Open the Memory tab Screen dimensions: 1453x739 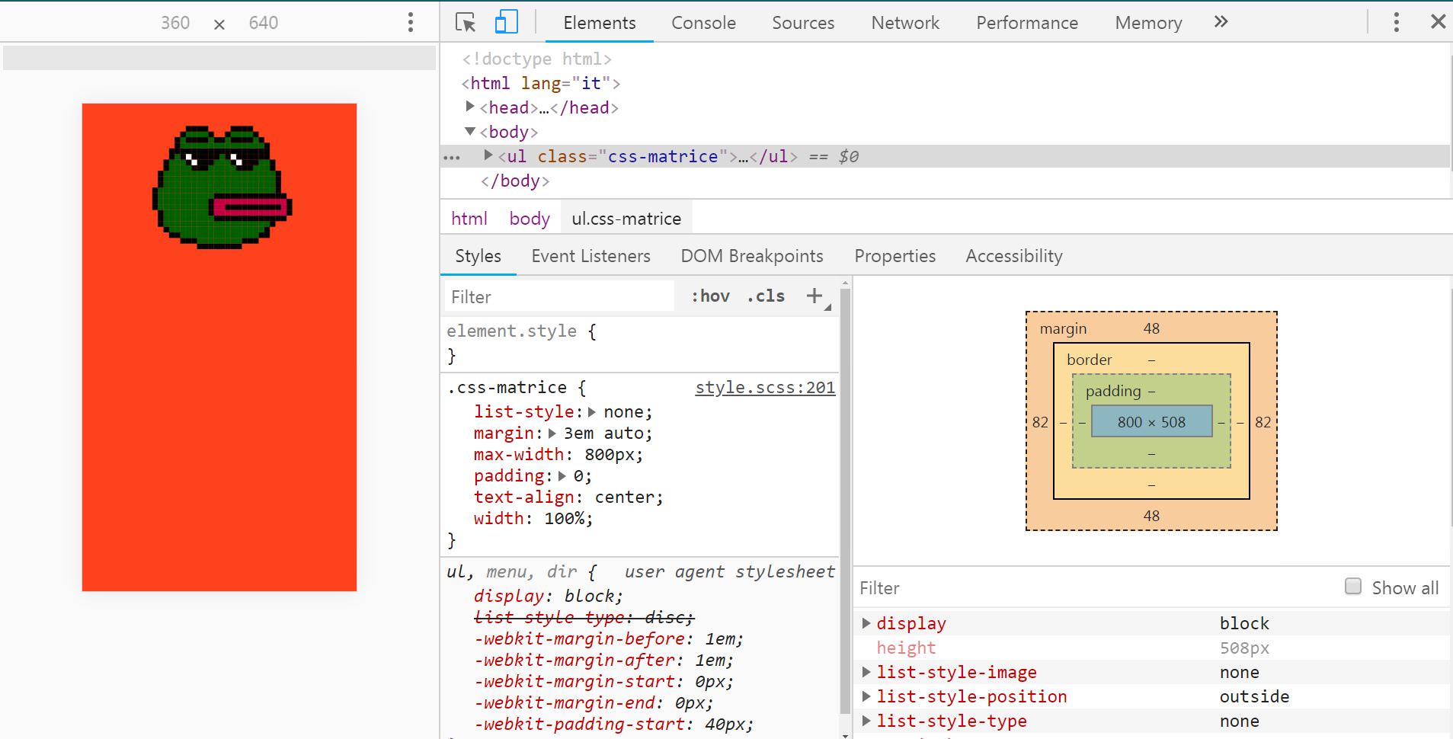point(1148,23)
